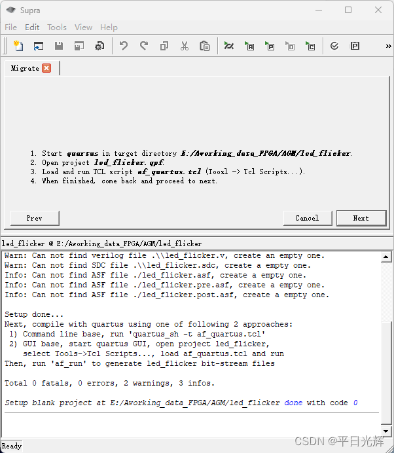Minimize the Supra window
Screen dimensions: 394x453
[x=319, y=10]
